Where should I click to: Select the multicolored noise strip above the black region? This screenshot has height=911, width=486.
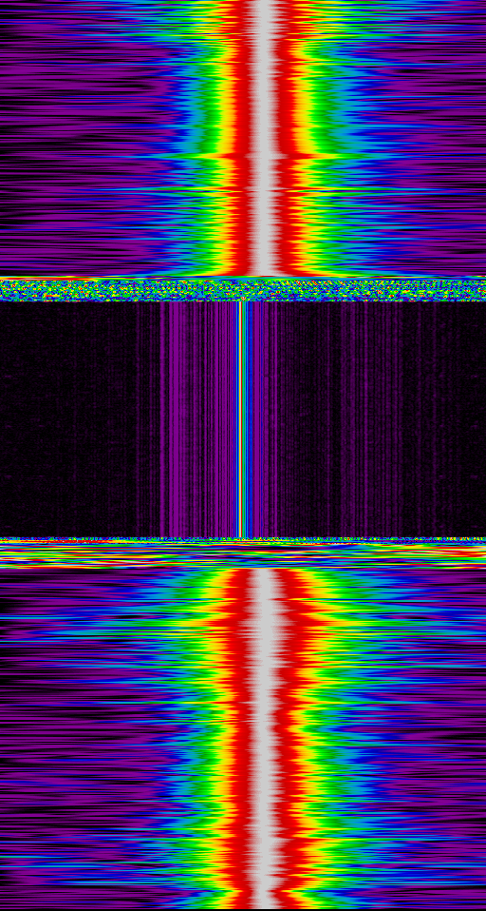point(243,289)
